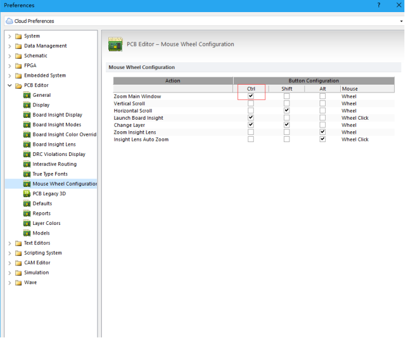
Task: Open the Cloud Preferences dropdown
Action: (401, 21)
